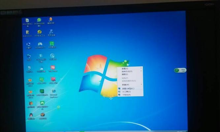Click the monitor icon beside 屏幕分辨率
Screen dimensions: 220x132
(x=119, y=89)
